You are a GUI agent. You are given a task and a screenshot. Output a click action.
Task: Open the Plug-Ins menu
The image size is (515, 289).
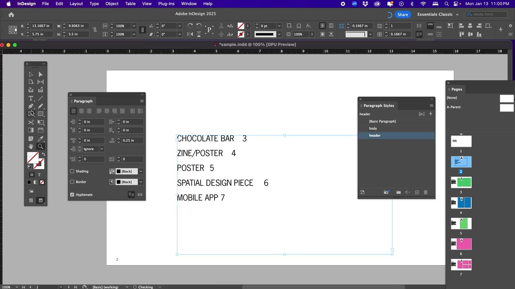click(x=166, y=4)
